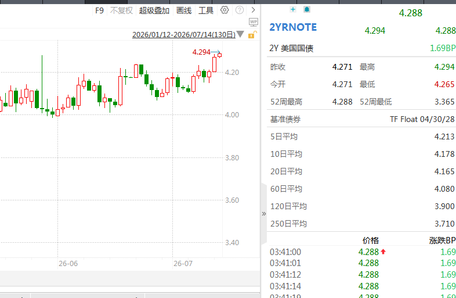Add 2YRNOTE to watchlist with plus icon

click(293, 10)
